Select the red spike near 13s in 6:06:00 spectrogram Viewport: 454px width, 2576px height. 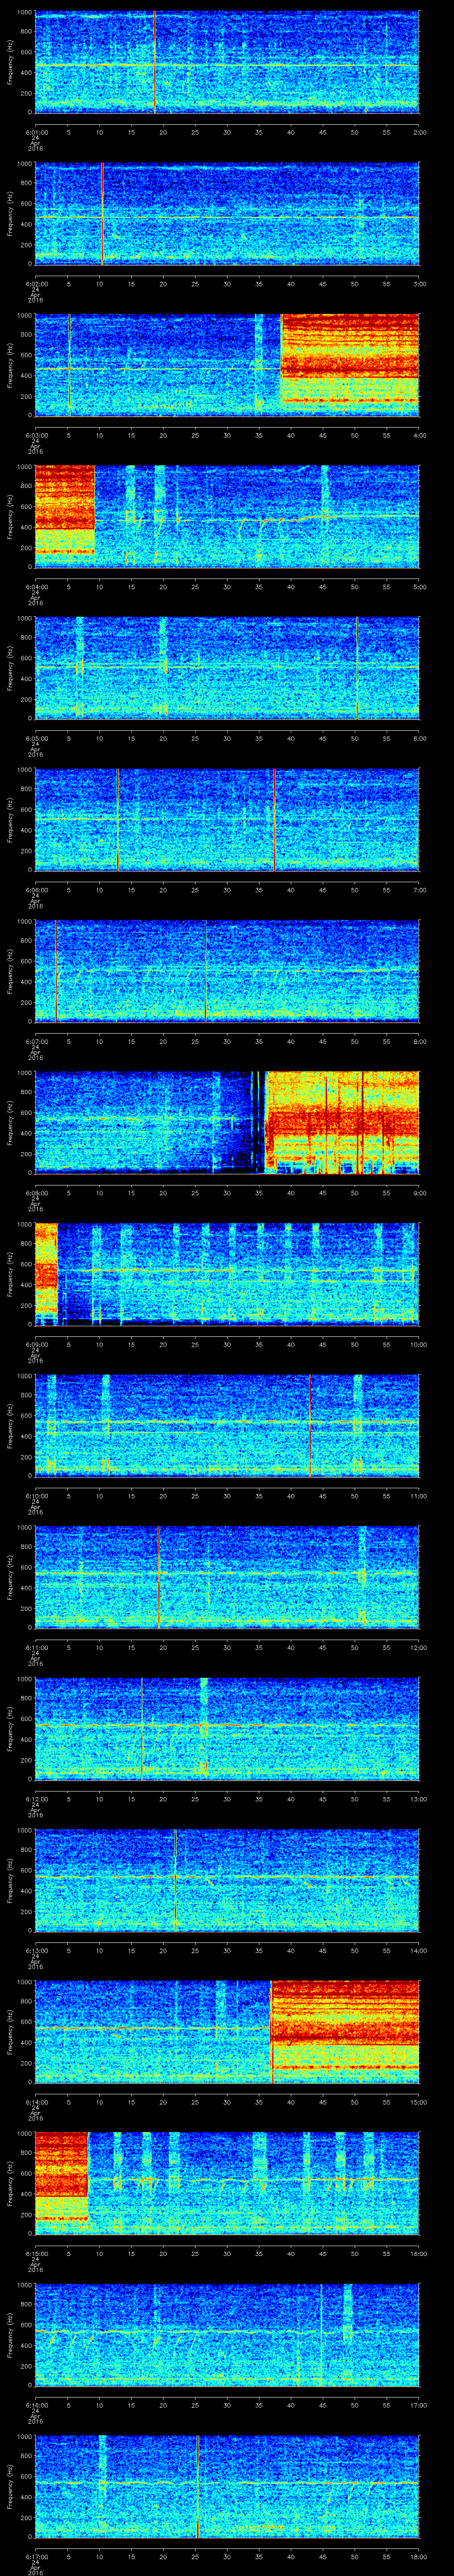point(118,819)
